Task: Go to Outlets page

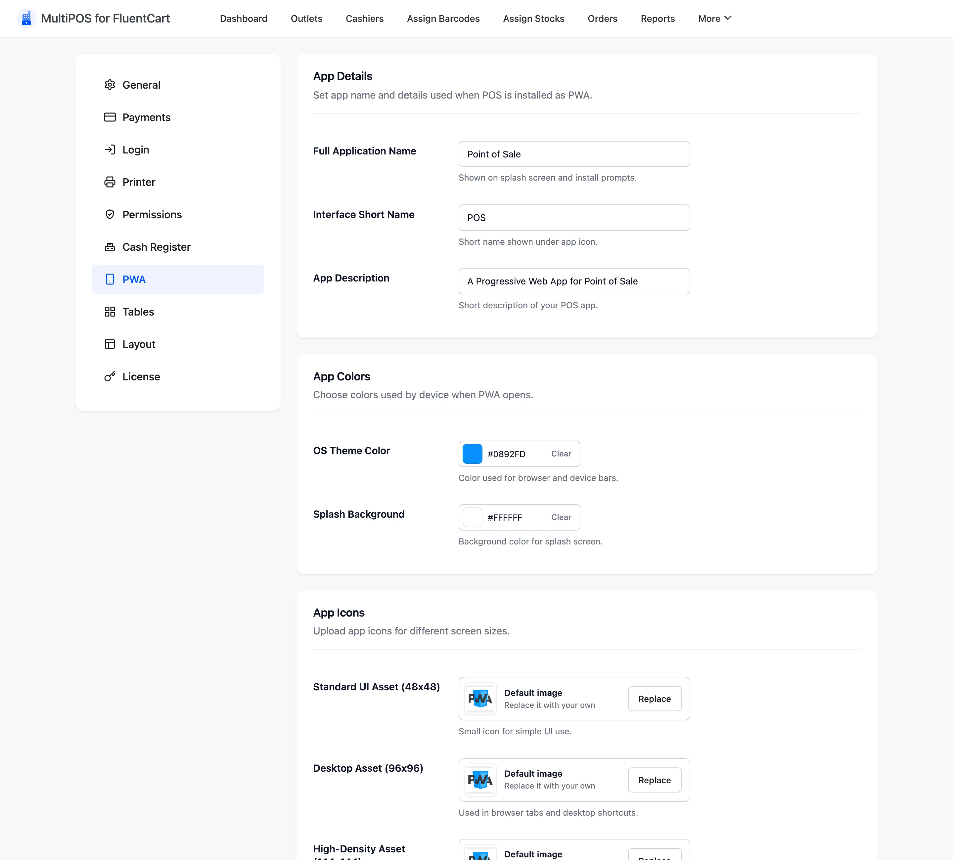Action: [x=306, y=19]
